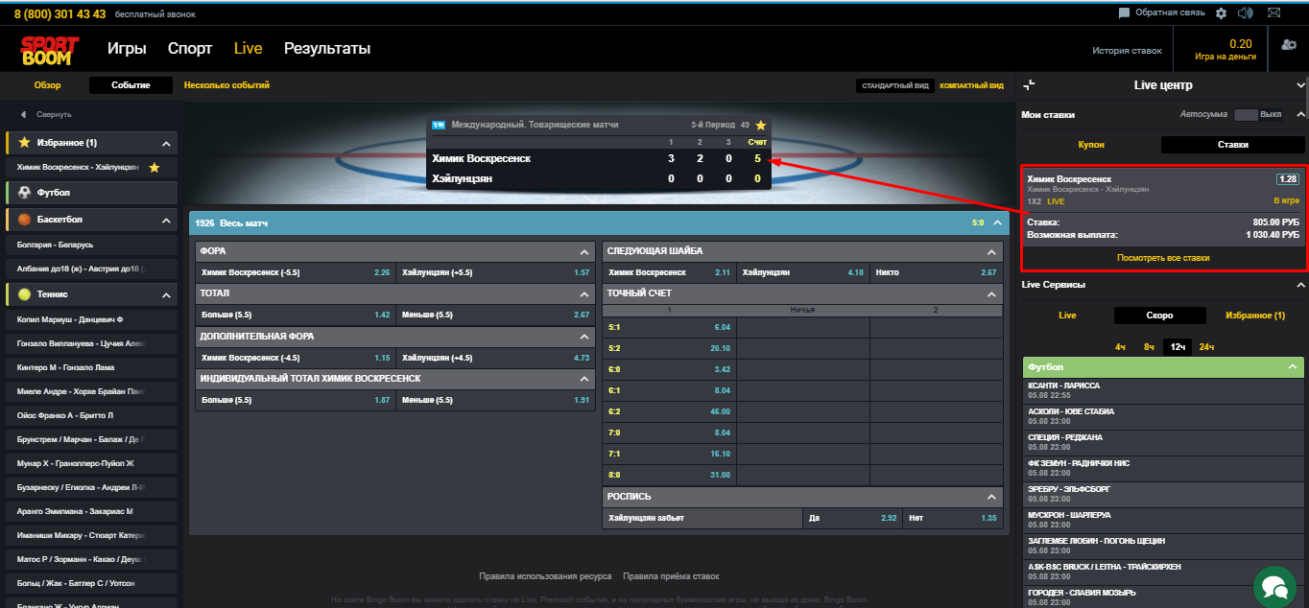1309x608 pixels.
Task: Click the basketball icon in sidebar
Action: coord(24,219)
